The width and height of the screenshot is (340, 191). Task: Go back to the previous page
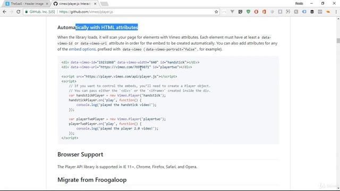pyautogui.click(x=5, y=12)
